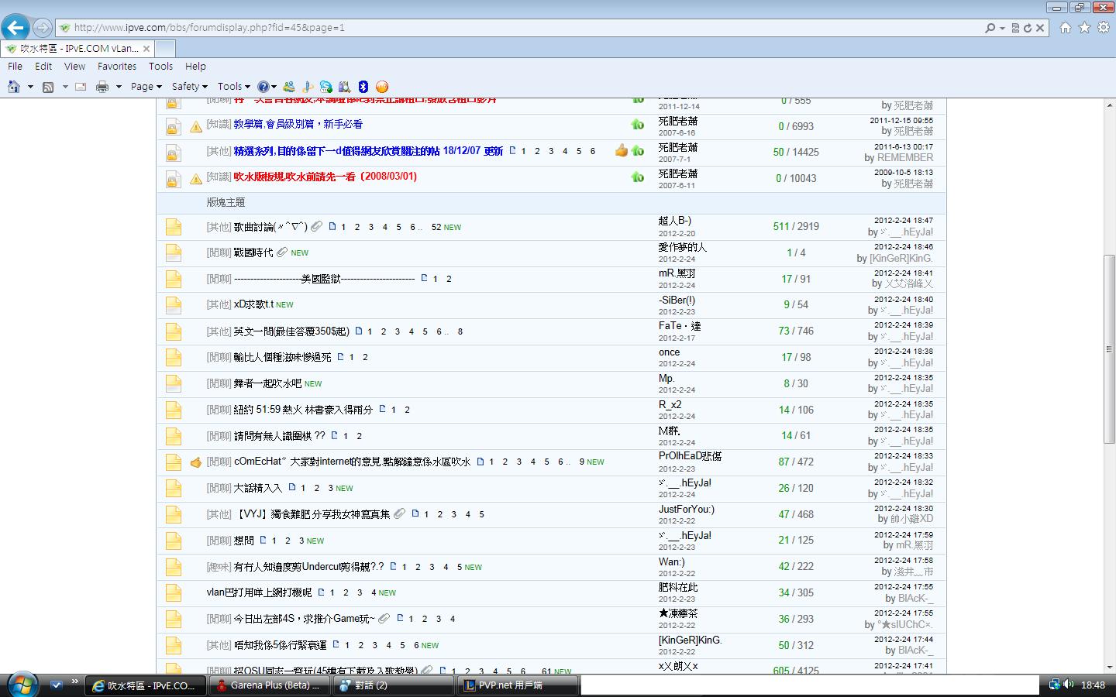The image size is (1116, 697).
Task: Expand the Page dropdown in command bar
Action: coord(146,87)
